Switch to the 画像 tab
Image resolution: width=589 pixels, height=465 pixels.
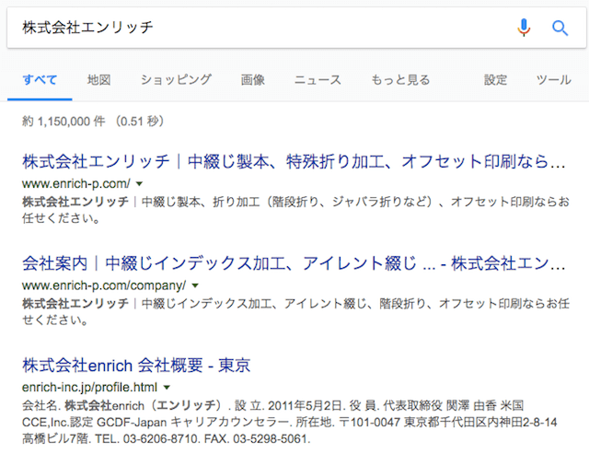253,80
